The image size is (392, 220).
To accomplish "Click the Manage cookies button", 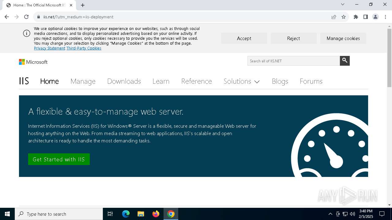I will pyautogui.click(x=343, y=38).
